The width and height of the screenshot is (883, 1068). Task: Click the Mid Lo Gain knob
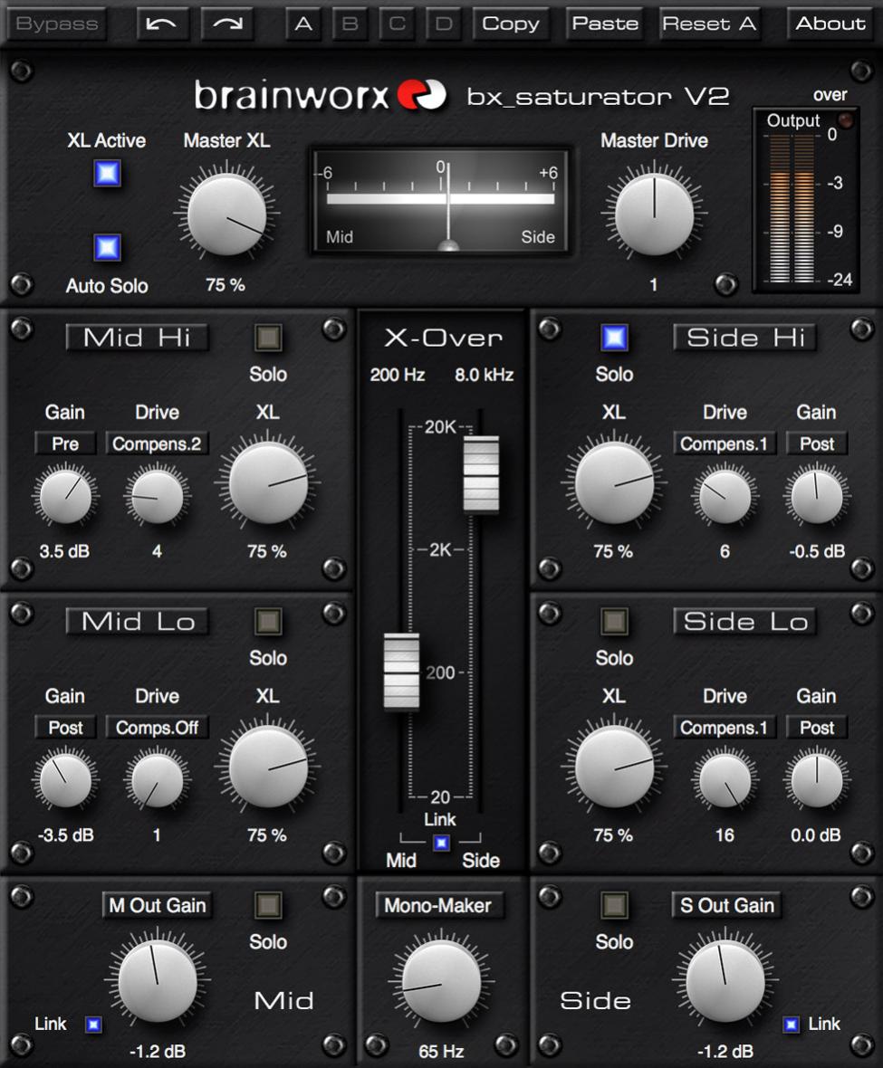tap(65, 780)
